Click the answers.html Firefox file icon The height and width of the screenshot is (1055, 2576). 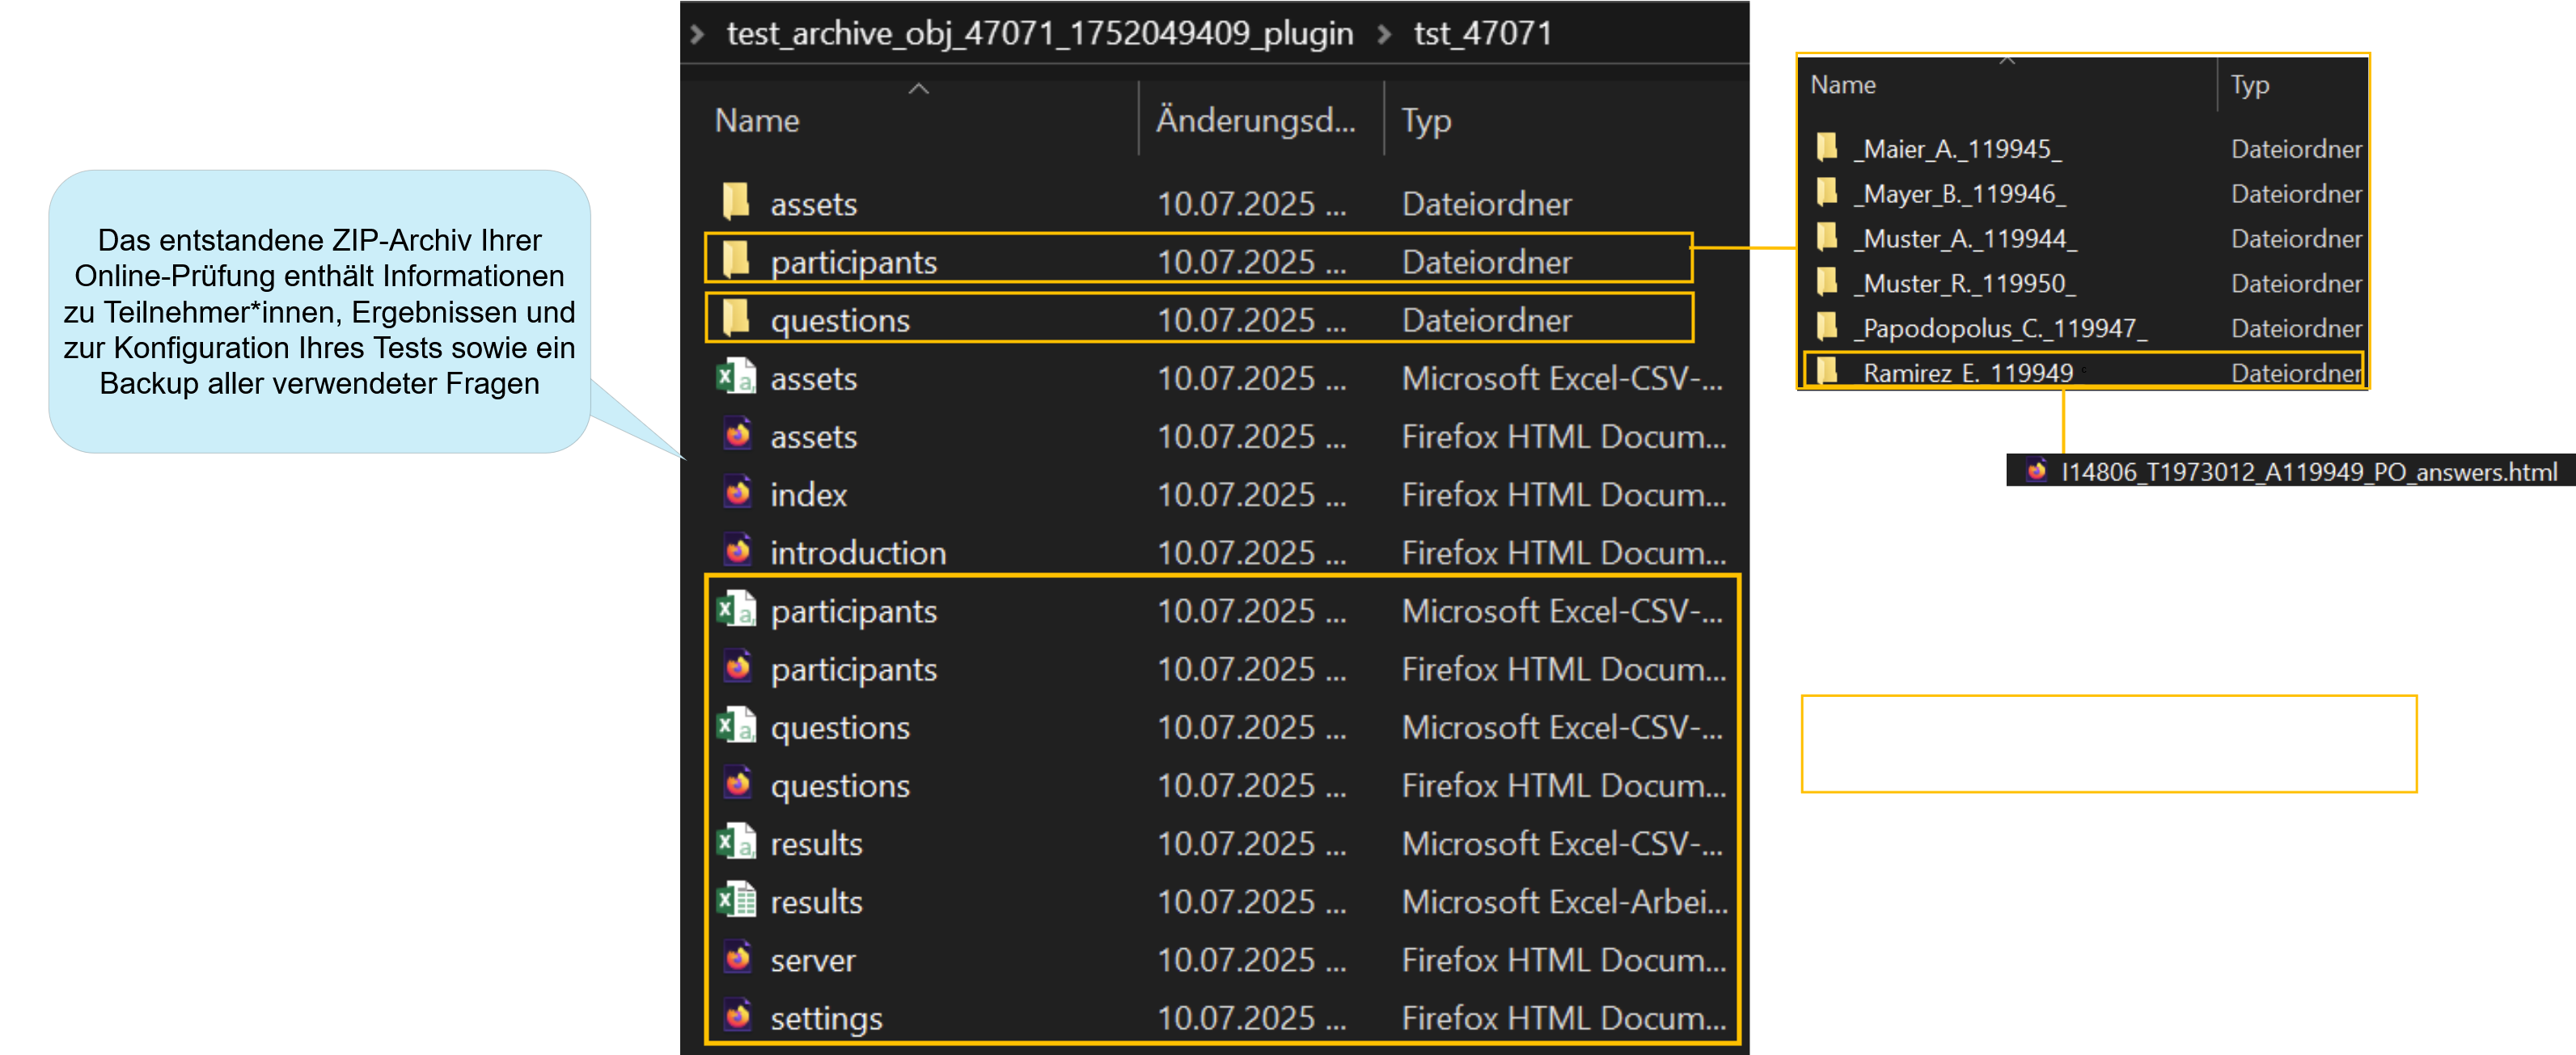point(2037,470)
